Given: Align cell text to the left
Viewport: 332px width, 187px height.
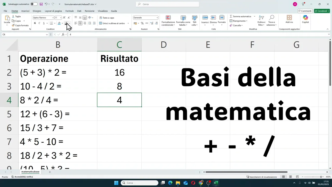Looking at the screenshot, I should pos(76,23).
